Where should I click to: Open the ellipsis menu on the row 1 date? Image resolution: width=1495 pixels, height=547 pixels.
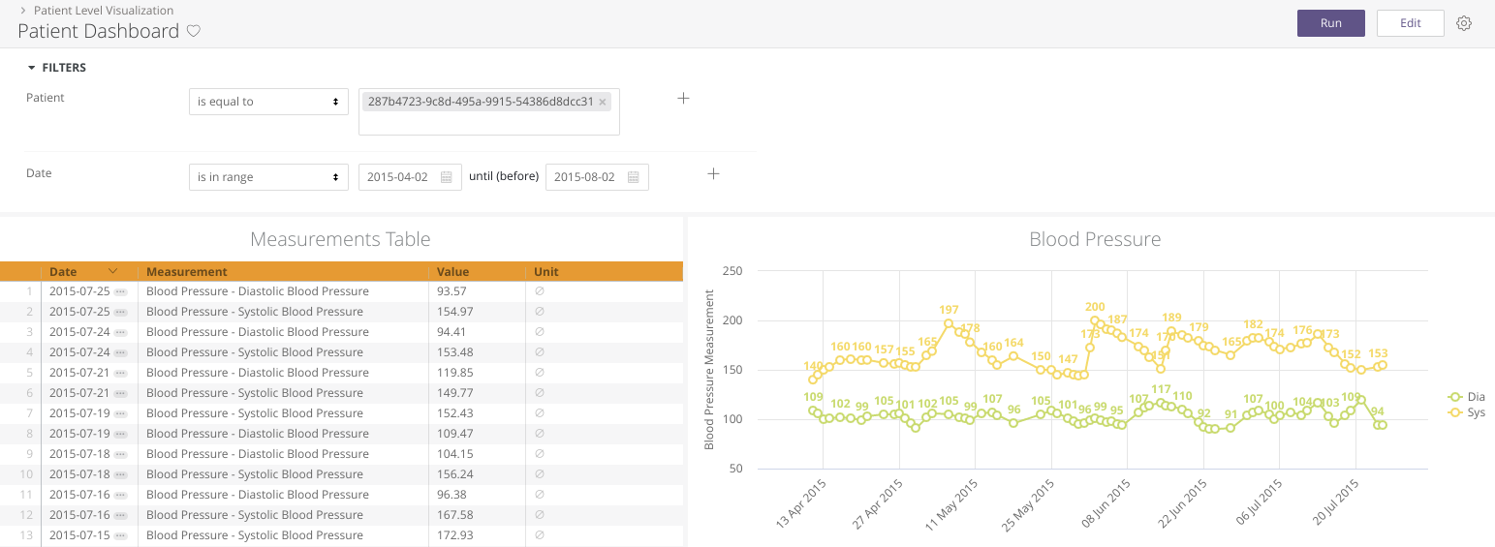coord(120,291)
